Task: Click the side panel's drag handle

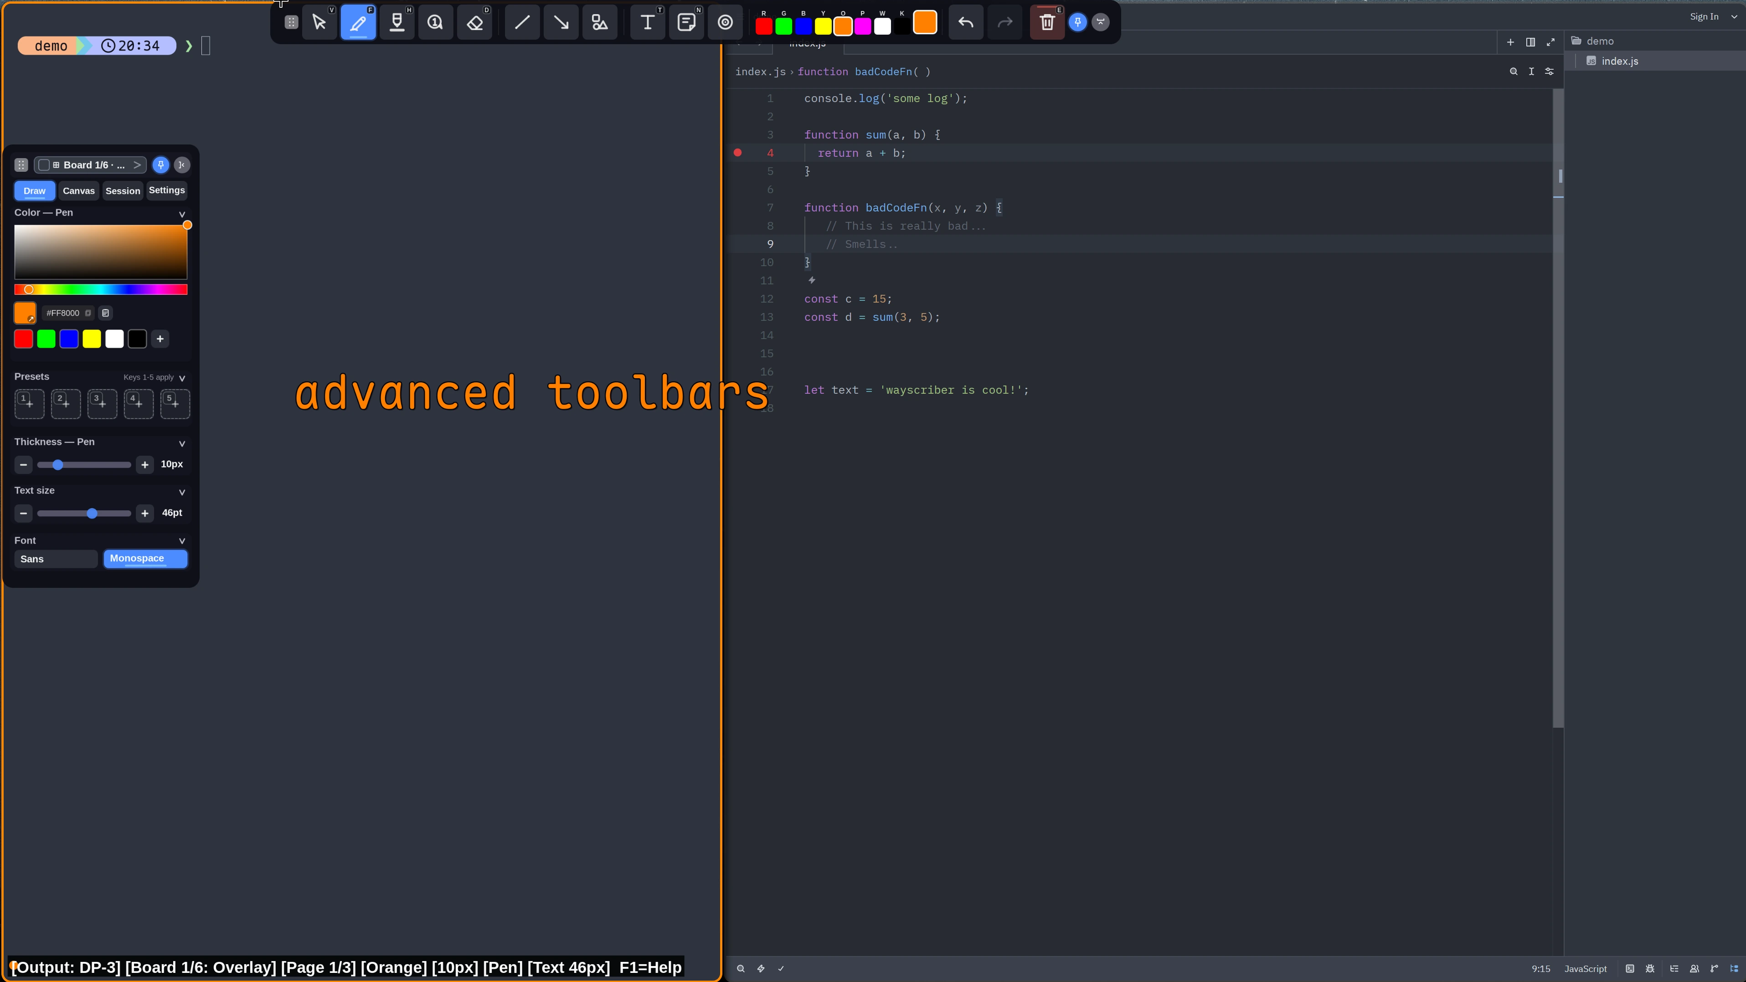Action: (21, 165)
